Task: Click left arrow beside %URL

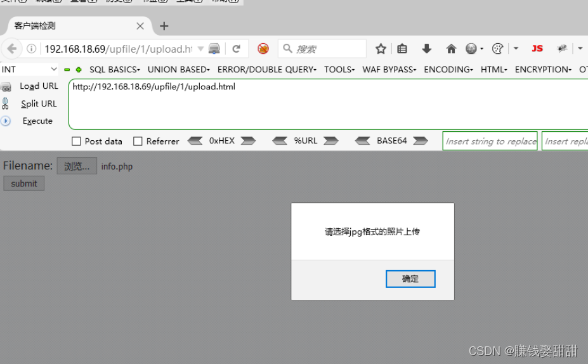Action: tap(280, 141)
